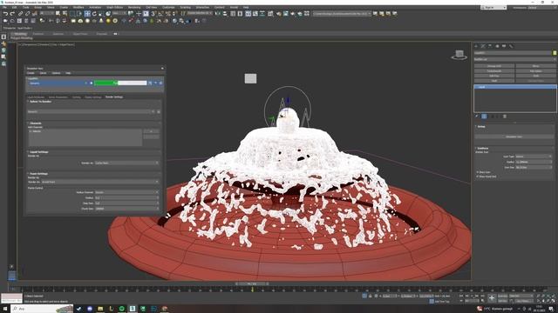The height and width of the screenshot is (313, 558).
Task: Toggle the Show Voxel Grid checkbox
Action: click(478, 176)
